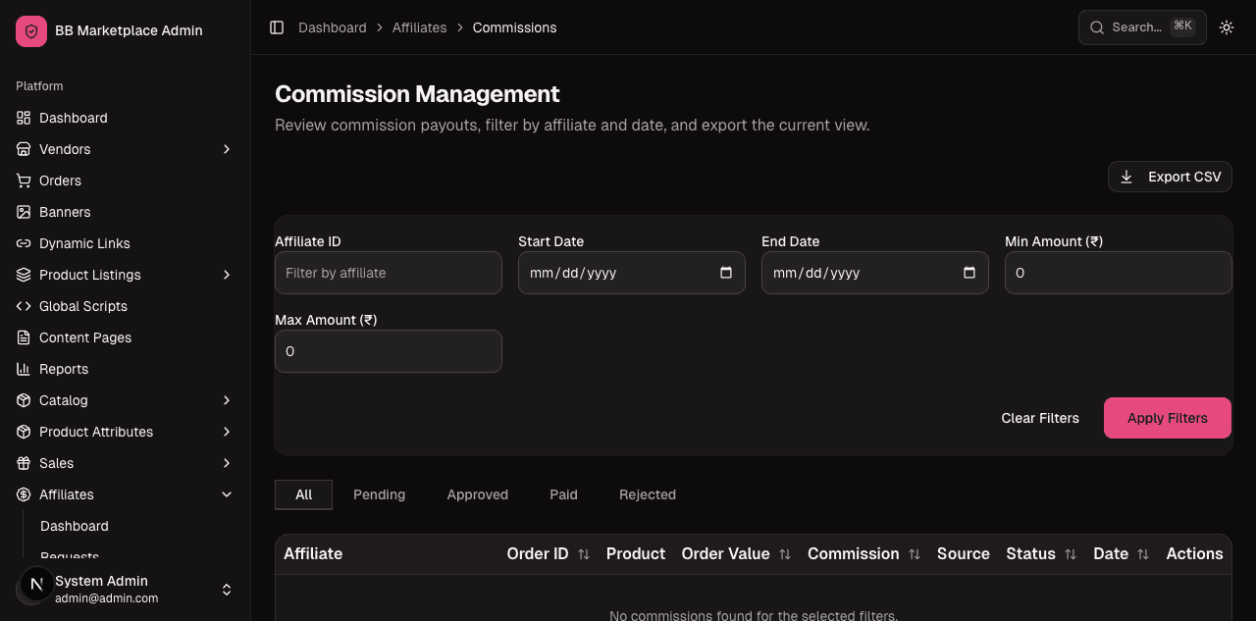Click the download icon in Export CSV
The height and width of the screenshot is (621, 1256).
pos(1126,177)
